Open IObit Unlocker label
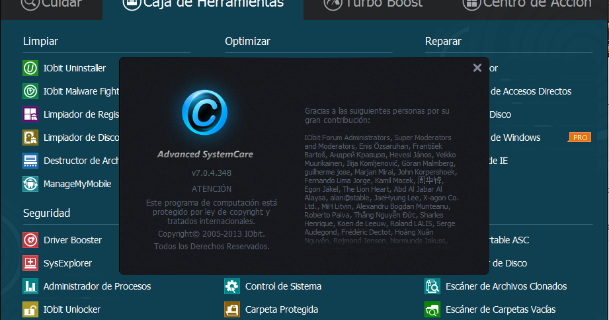The image size is (609, 320). tap(72, 309)
